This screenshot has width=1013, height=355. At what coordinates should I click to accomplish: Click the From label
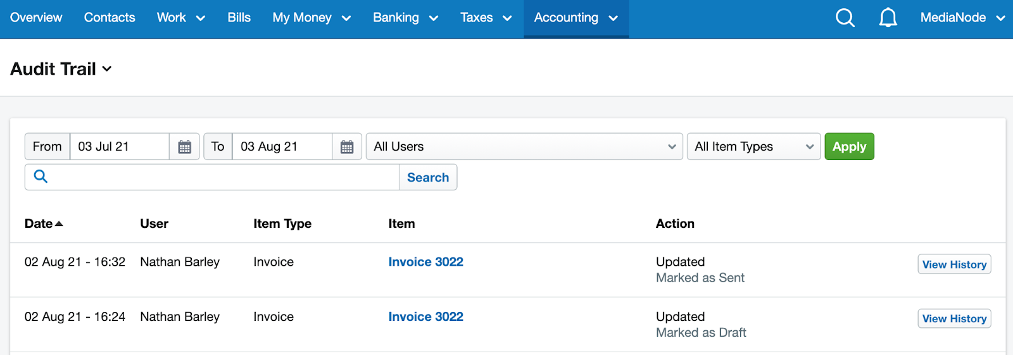pyautogui.click(x=47, y=147)
